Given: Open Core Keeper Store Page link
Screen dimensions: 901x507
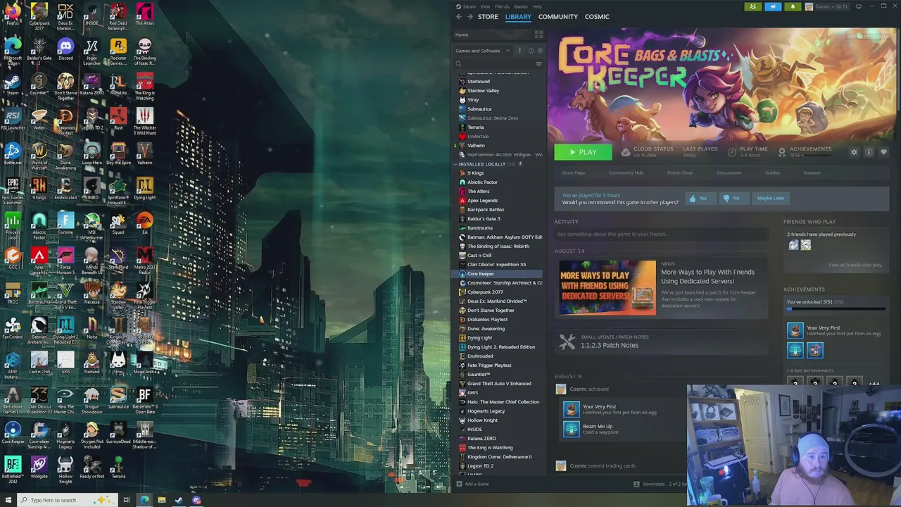Looking at the screenshot, I should coord(573,173).
